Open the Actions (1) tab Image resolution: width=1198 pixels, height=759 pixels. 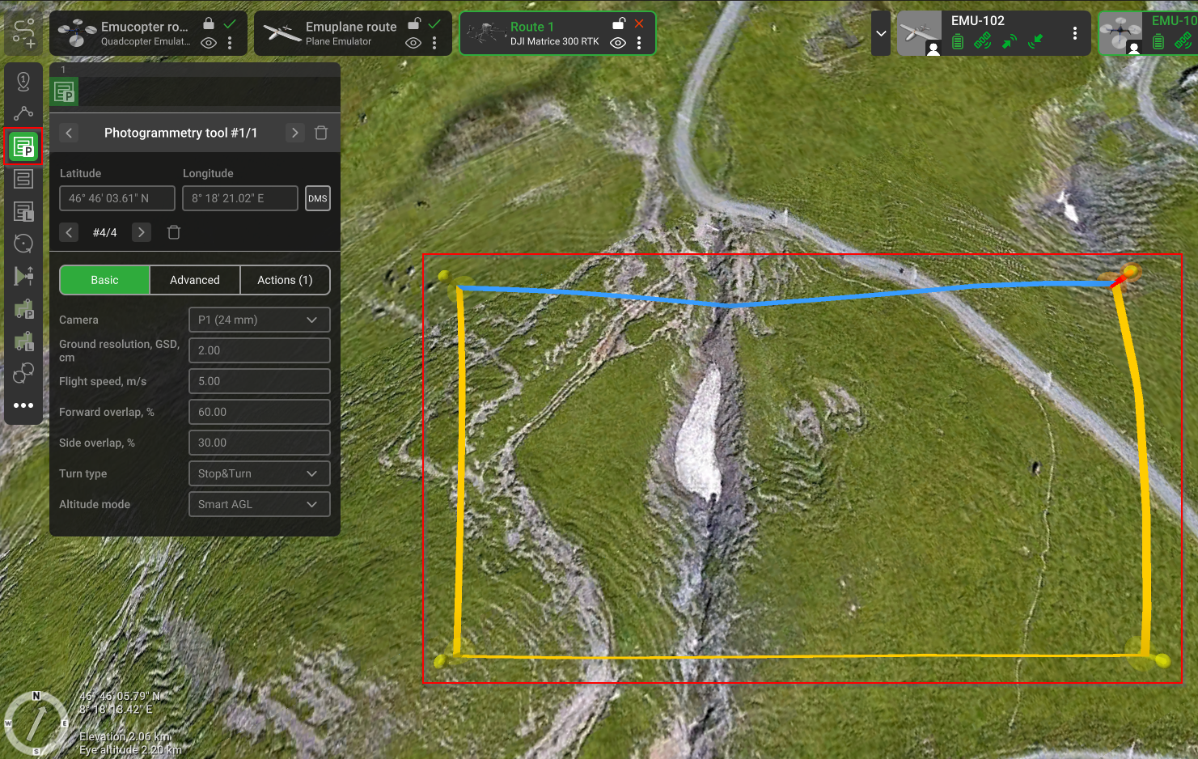tap(285, 280)
